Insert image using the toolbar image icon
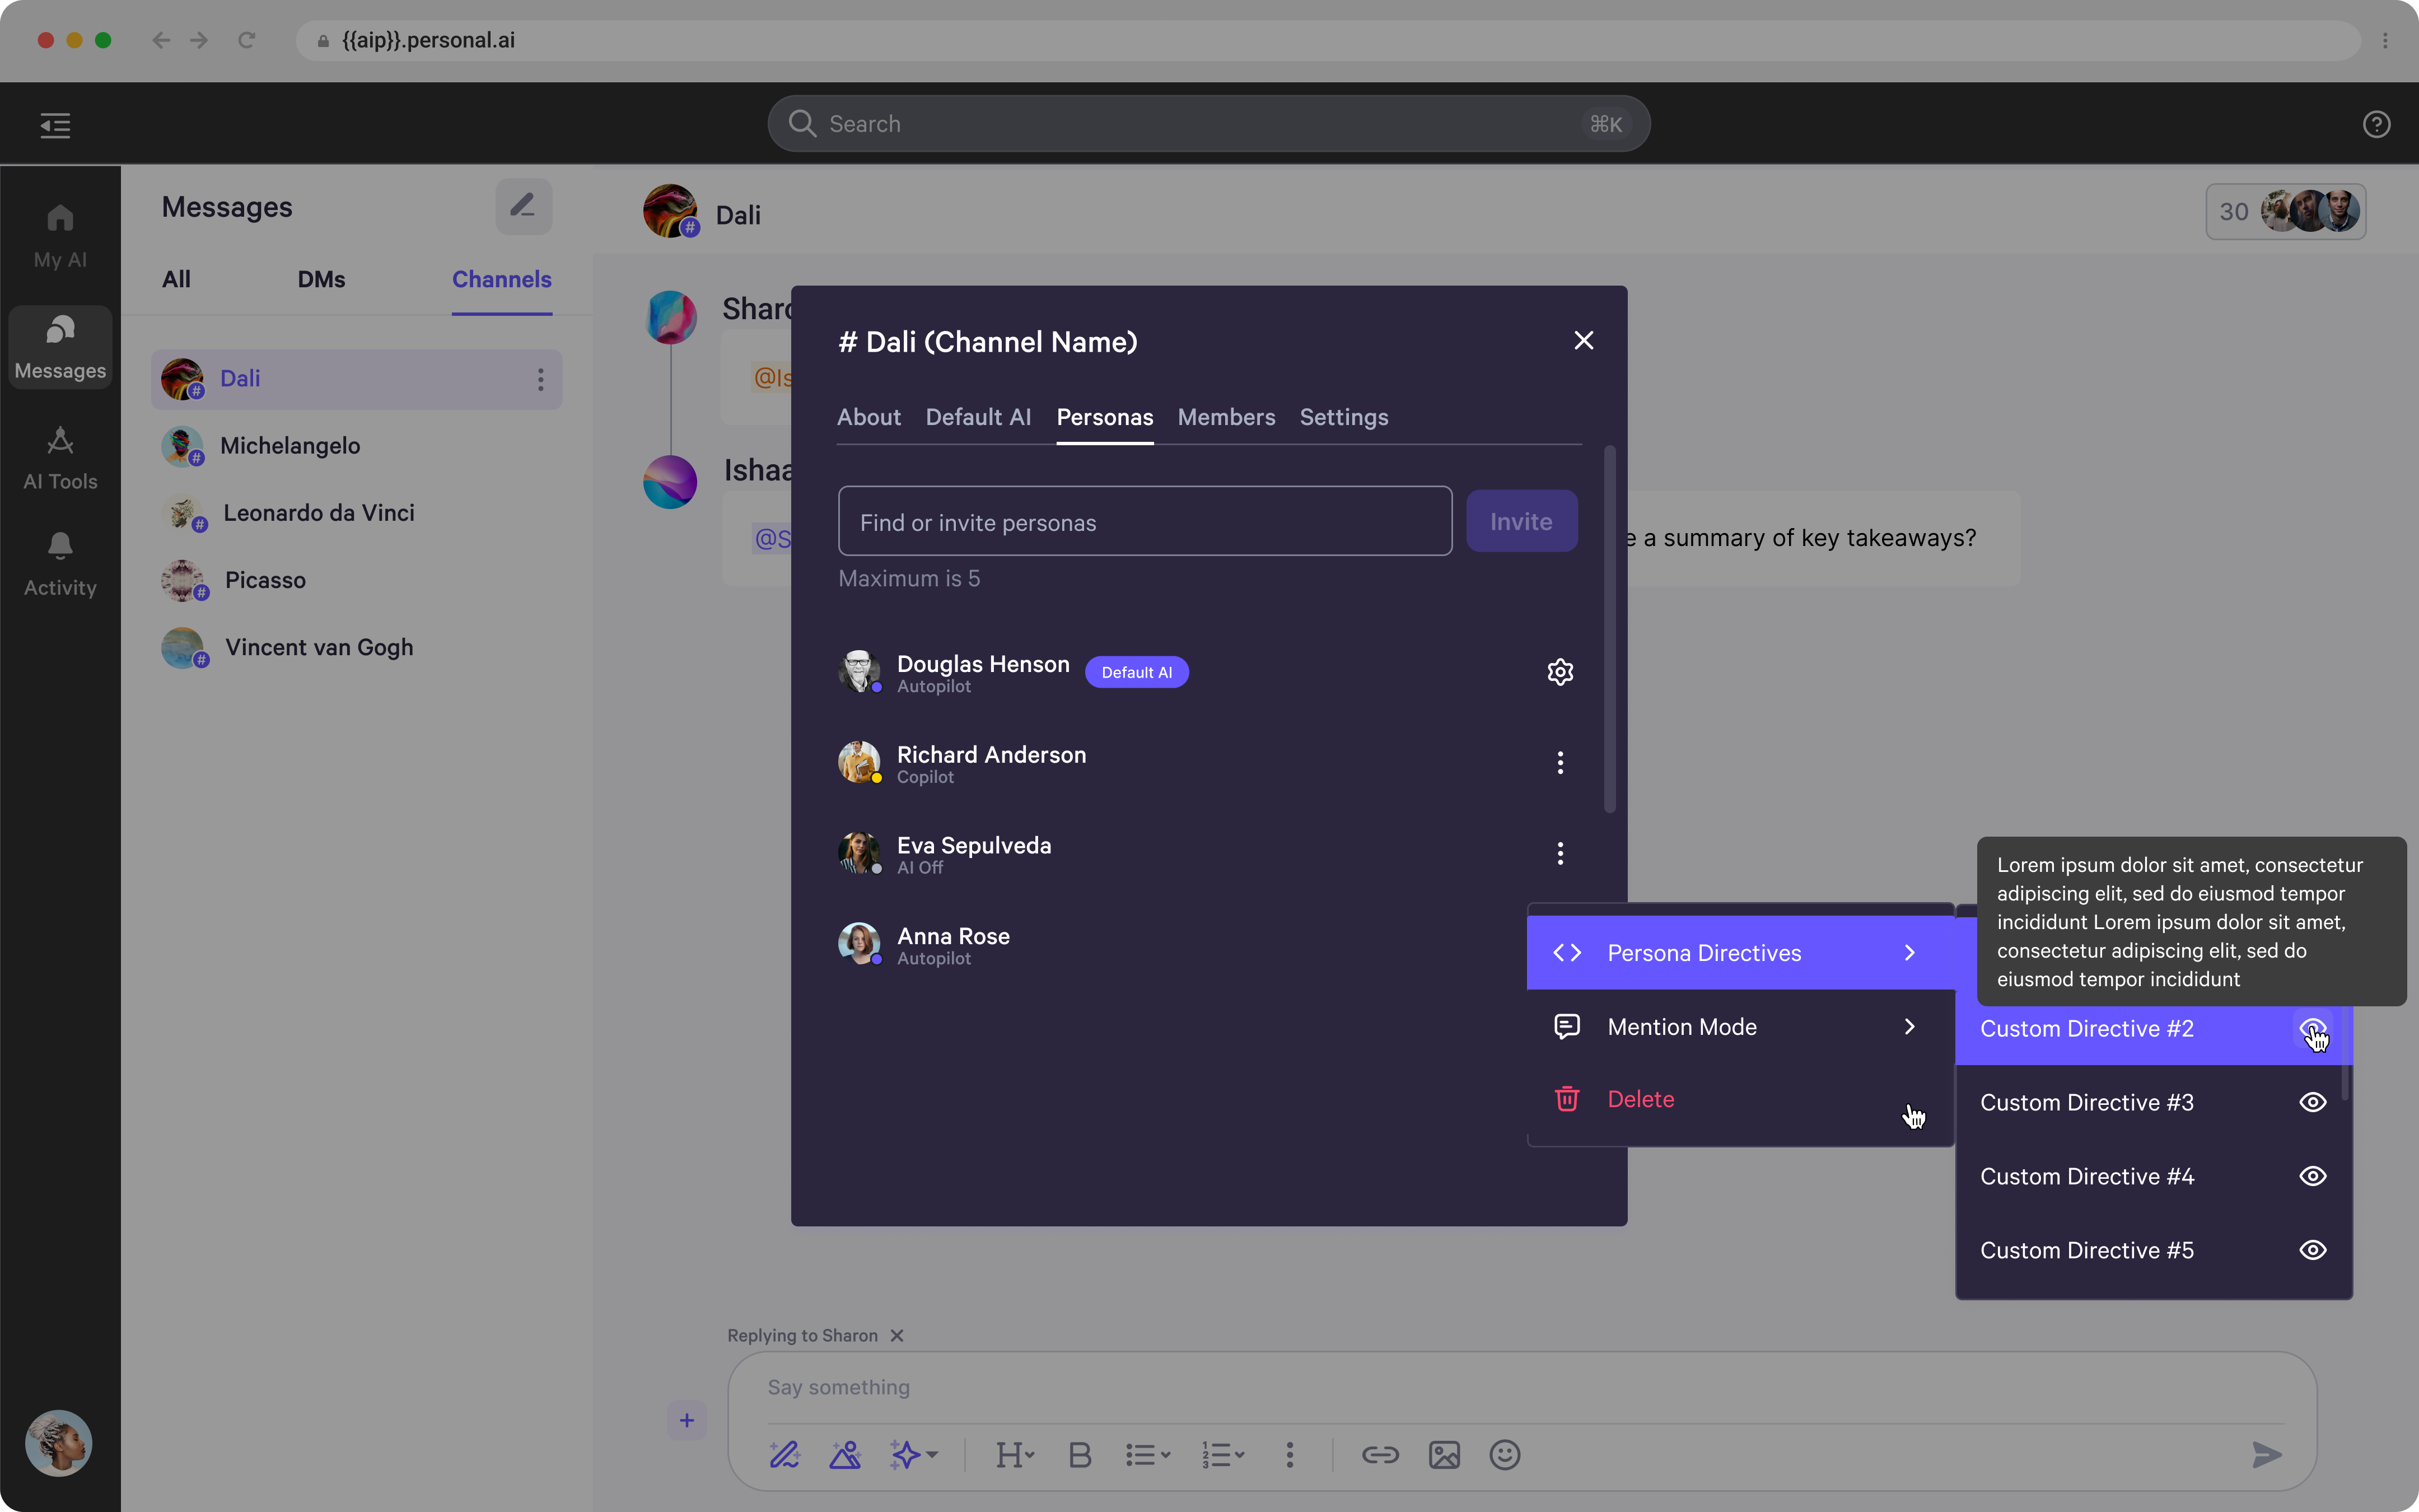Viewport: 2419px width, 1512px height. pyautogui.click(x=1444, y=1455)
